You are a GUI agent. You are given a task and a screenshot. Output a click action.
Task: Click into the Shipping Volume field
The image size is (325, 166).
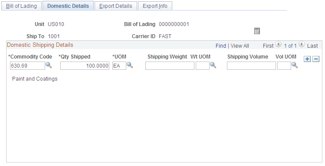251,66
